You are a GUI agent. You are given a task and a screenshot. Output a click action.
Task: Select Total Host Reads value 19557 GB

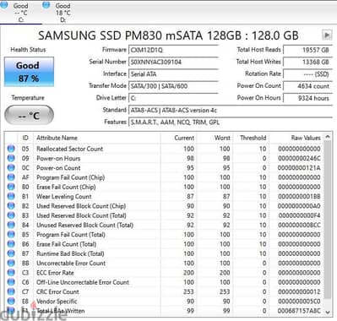coord(307,50)
